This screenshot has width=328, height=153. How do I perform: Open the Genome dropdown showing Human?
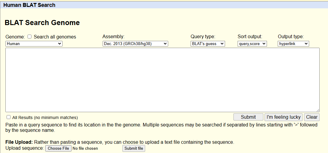34,44
